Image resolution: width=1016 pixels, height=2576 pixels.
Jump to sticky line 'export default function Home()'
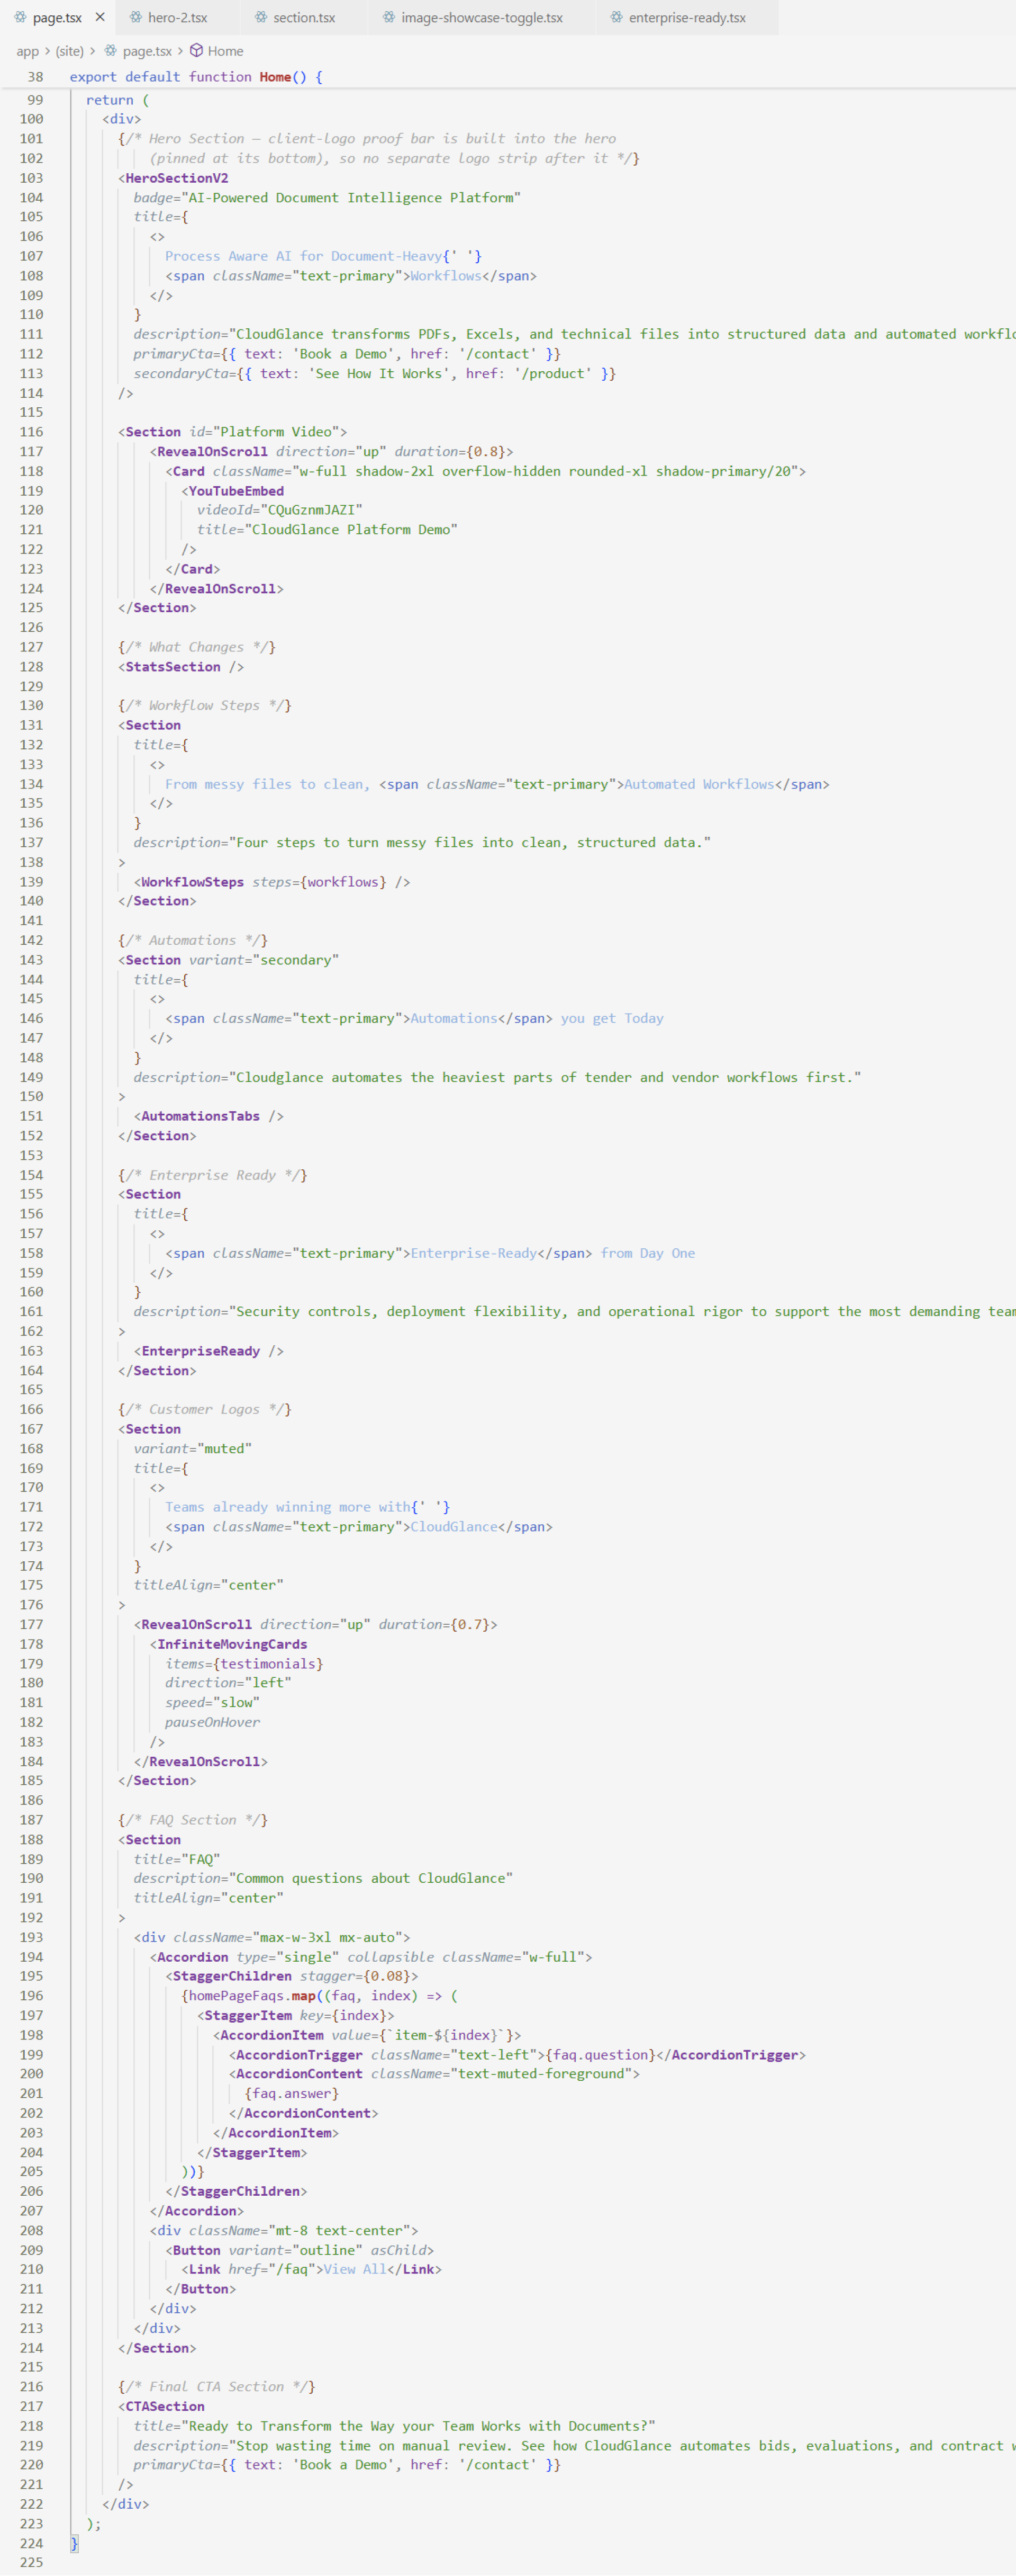tap(196, 77)
